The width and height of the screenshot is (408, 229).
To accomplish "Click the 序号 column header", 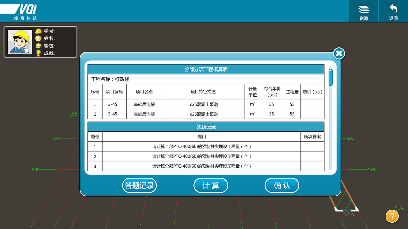I will pyautogui.click(x=95, y=92).
